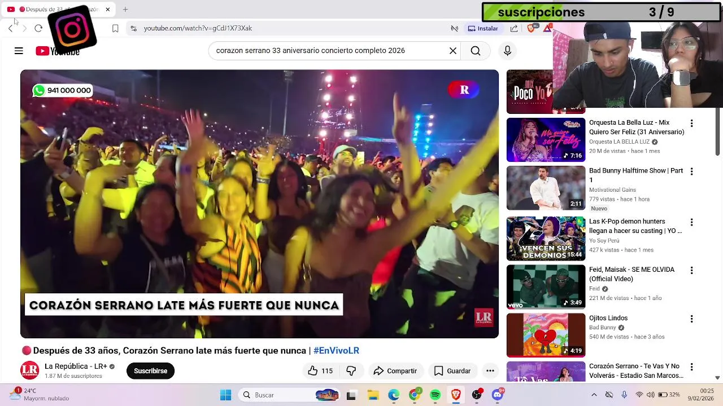
Task: Open a new tab with plus button
Action: pos(125,10)
